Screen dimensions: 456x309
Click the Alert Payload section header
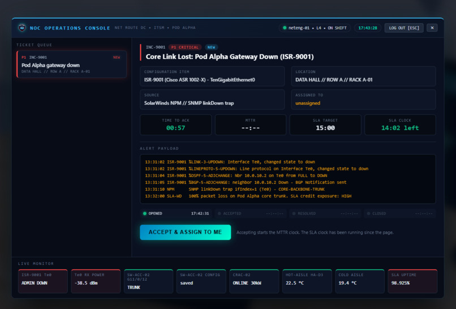[160, 148]
